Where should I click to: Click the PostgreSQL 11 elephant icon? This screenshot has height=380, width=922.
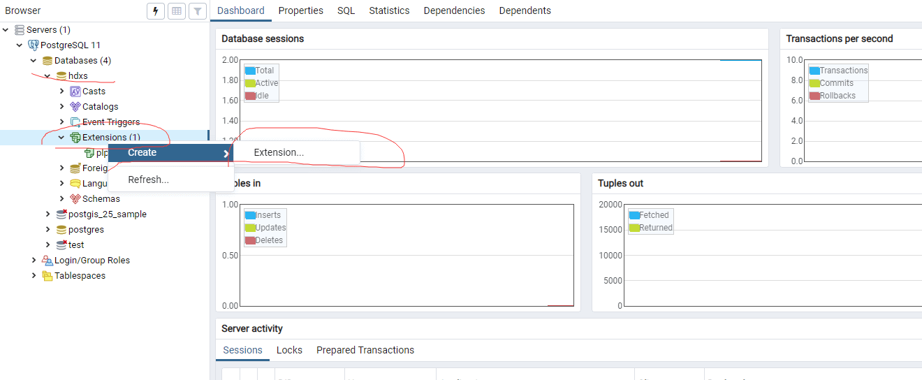coord(34,45)
